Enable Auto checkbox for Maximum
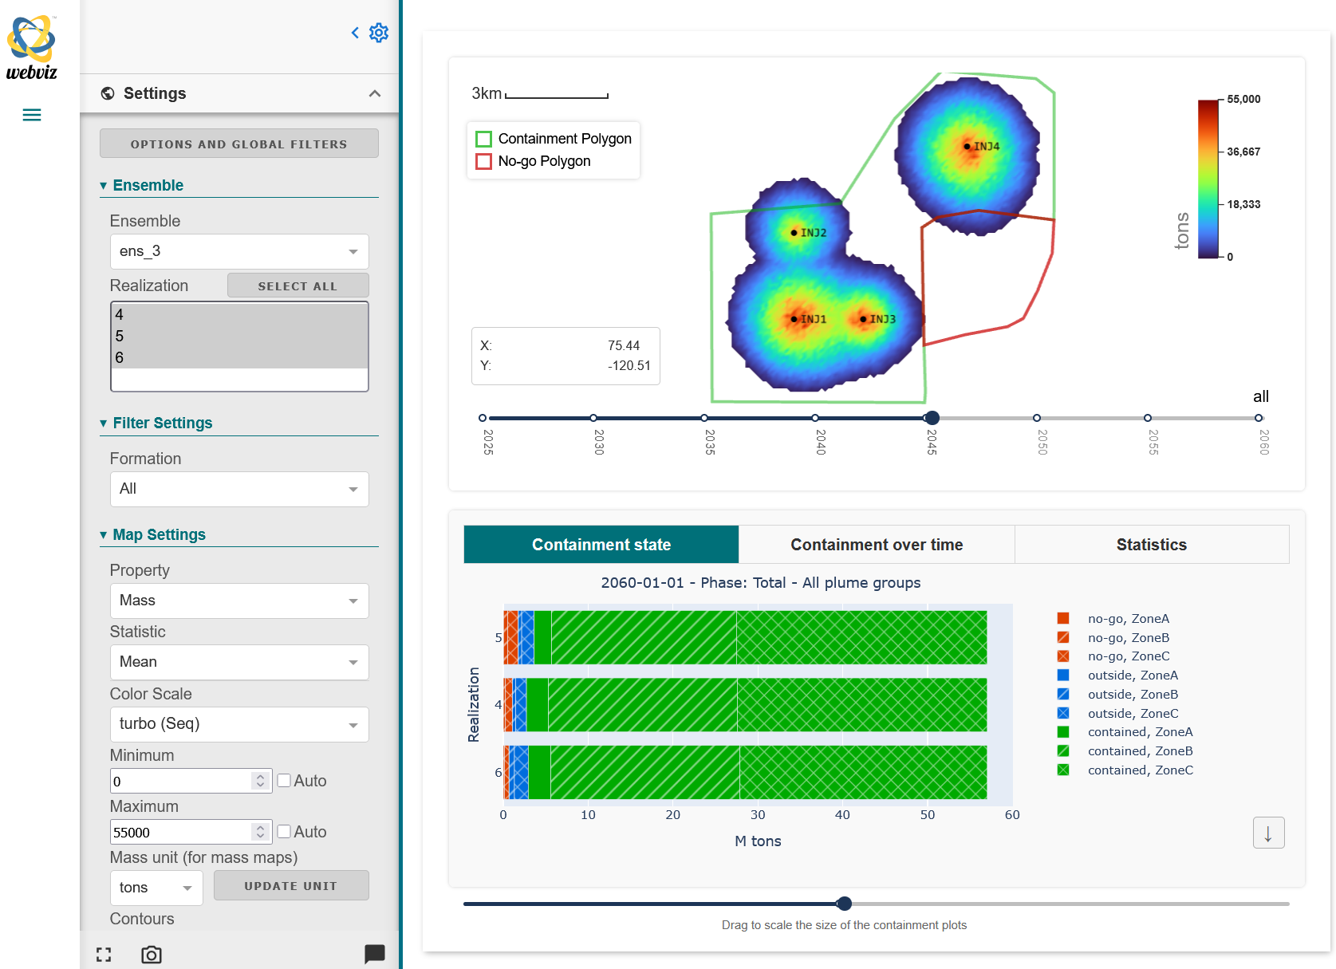The width and height of the screenshot is (1336, 969). 284,832
